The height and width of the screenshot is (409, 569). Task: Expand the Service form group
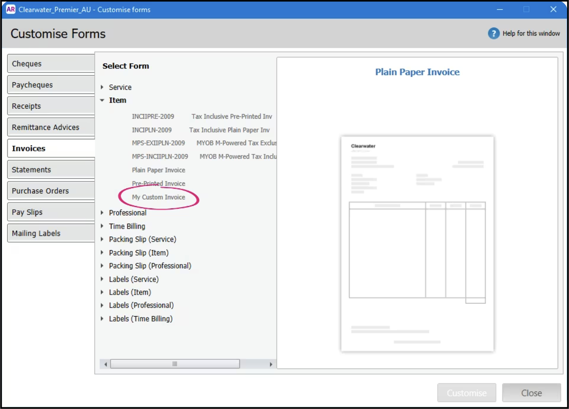pos(102,87)
